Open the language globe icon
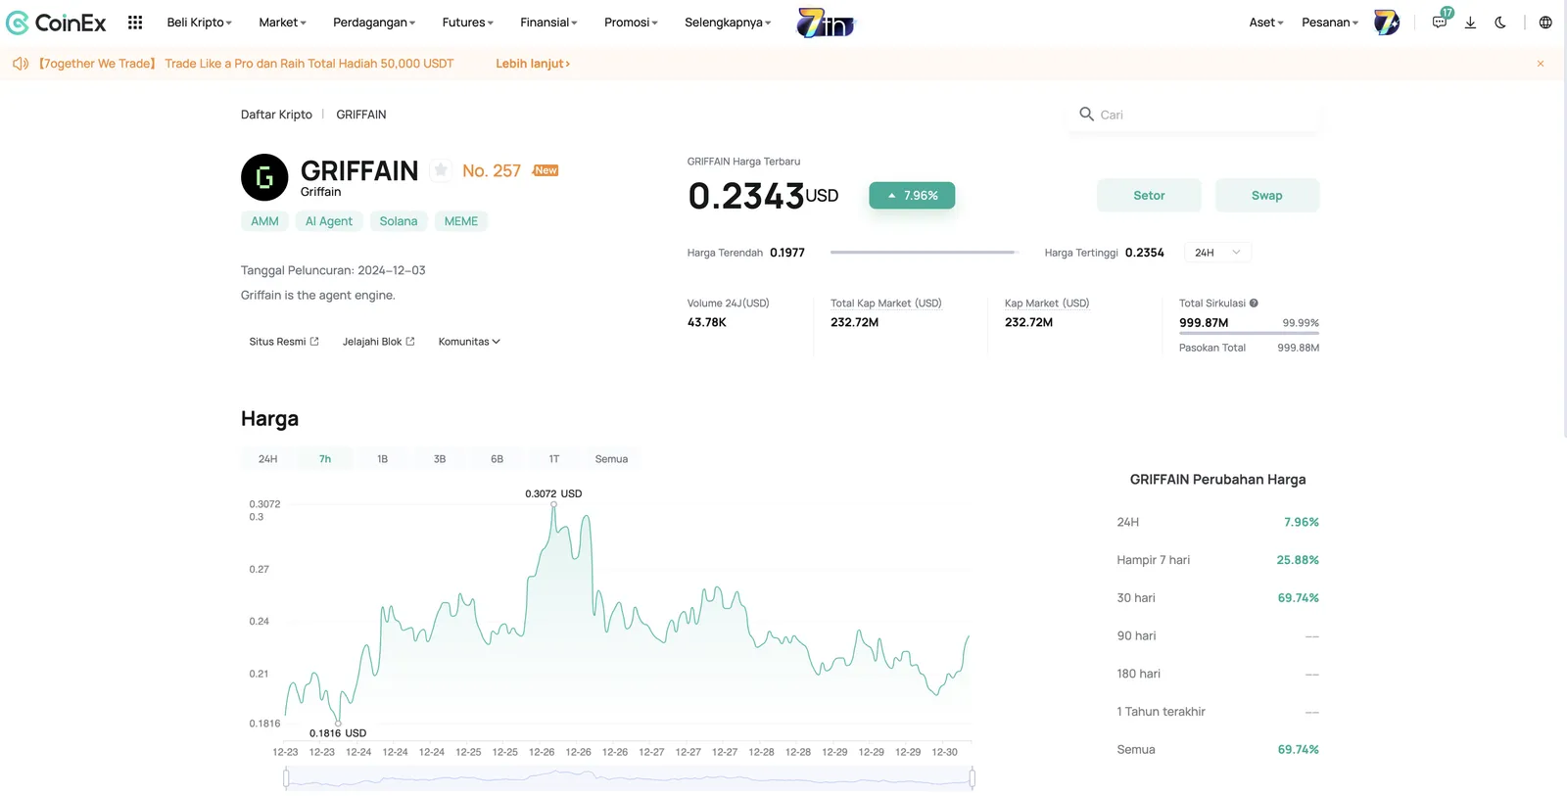 [1545, 23]
